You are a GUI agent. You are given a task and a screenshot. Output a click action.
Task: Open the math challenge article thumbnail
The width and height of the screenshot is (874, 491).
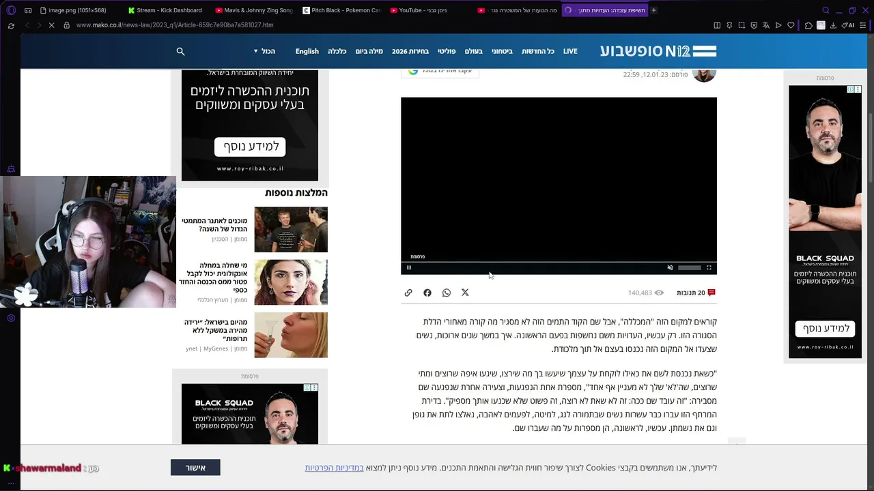click(291, 230)
